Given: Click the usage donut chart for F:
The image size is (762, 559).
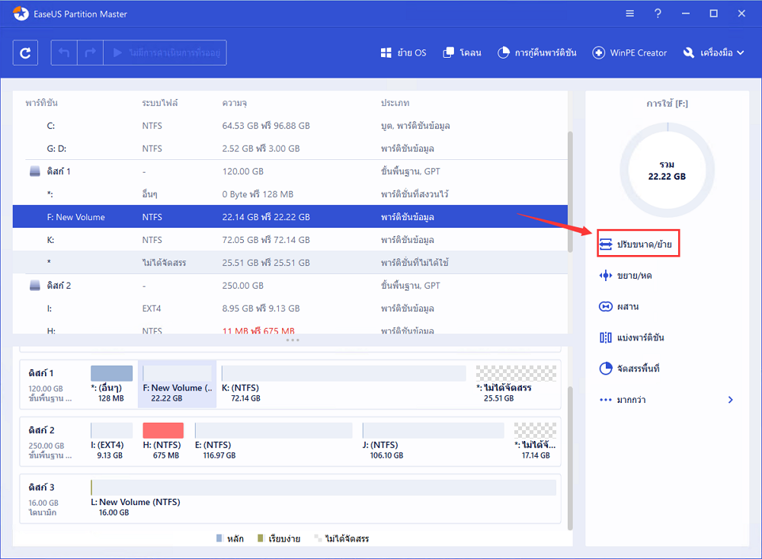Looking at the screenshot, I should click(x=668, y=170).
